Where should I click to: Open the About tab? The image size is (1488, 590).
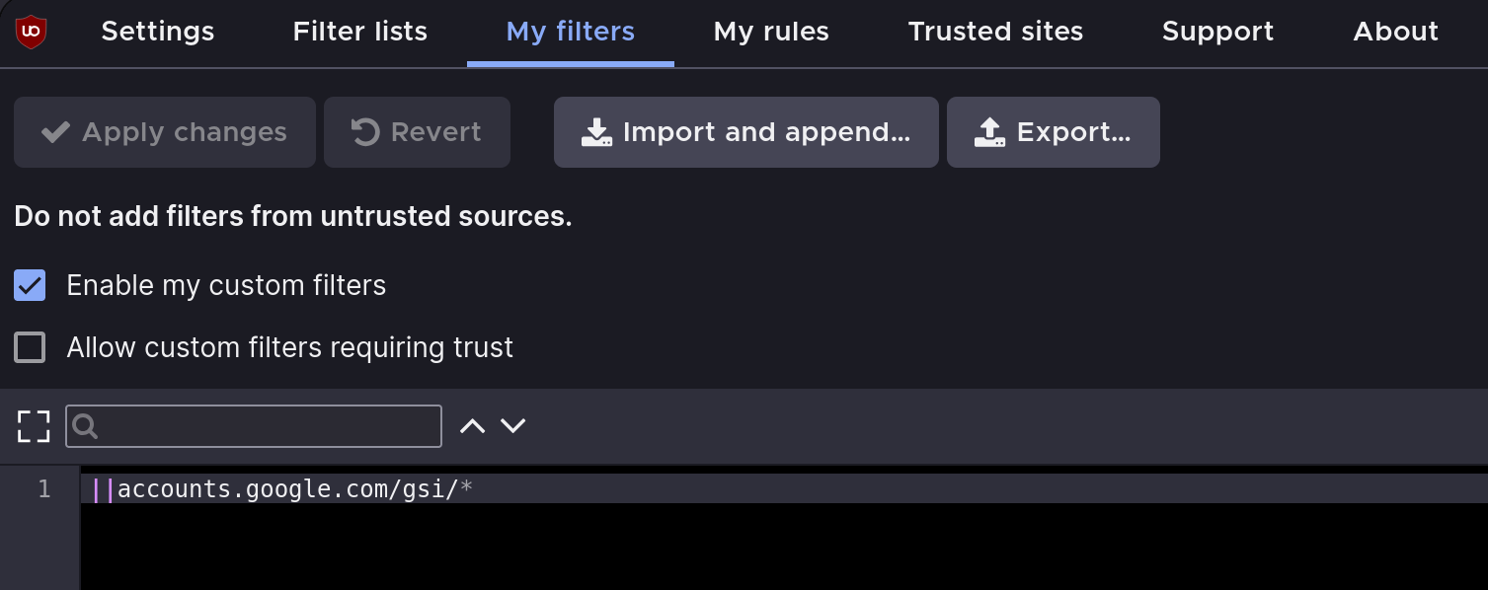pos(1395,33)
